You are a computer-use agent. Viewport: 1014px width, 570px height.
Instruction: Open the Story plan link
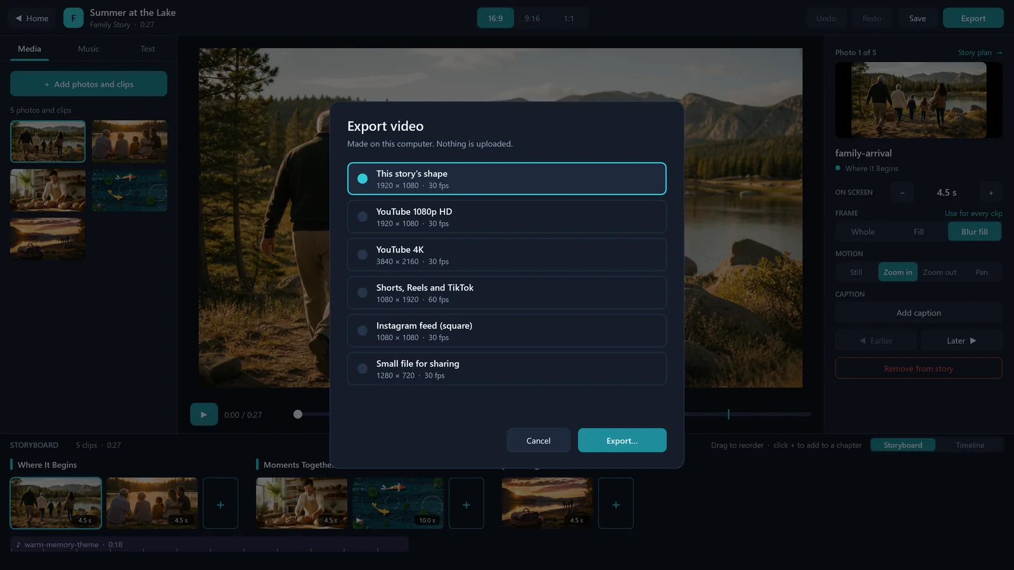[980, 53]
